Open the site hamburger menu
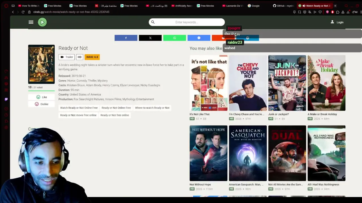 pos(31,22)
